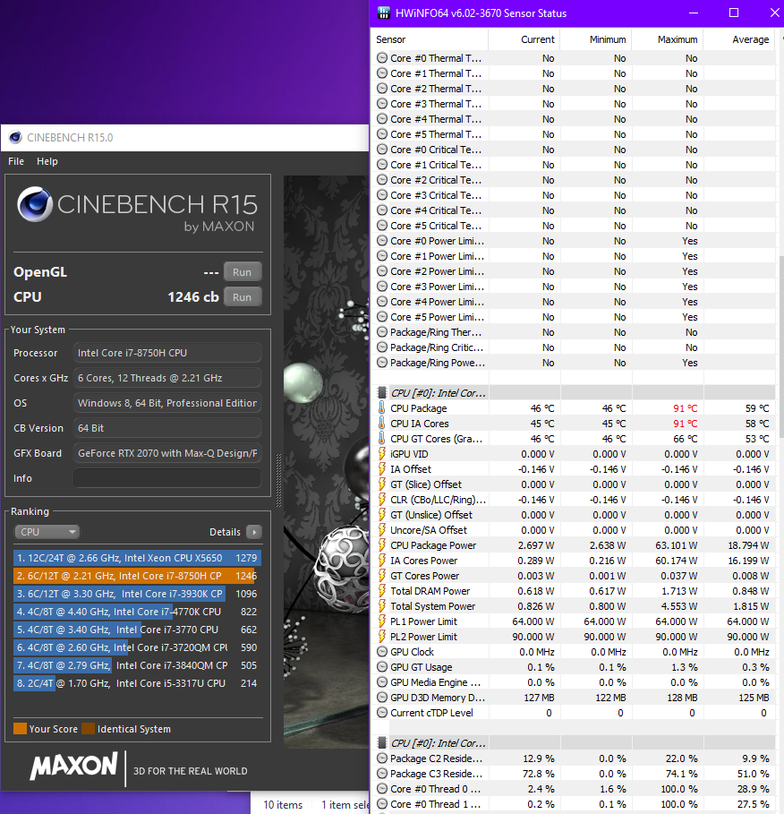The width and height of the screenshot is (784, 814).
Task: Sort by the Maximum column header
Action: click(x=668, y=39)
